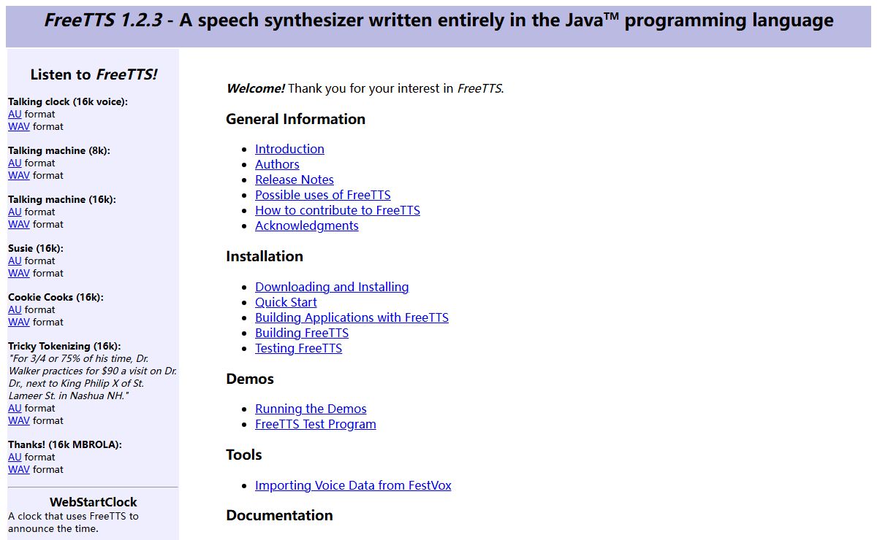Go to Release Notes
Viewport: 877px width, 540px height.
(x=295, y=180)
